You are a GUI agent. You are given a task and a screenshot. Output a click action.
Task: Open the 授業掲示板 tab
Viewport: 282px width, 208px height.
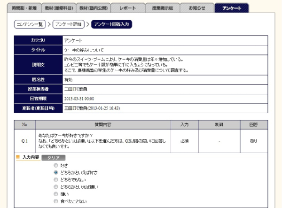tap(161, 8)
